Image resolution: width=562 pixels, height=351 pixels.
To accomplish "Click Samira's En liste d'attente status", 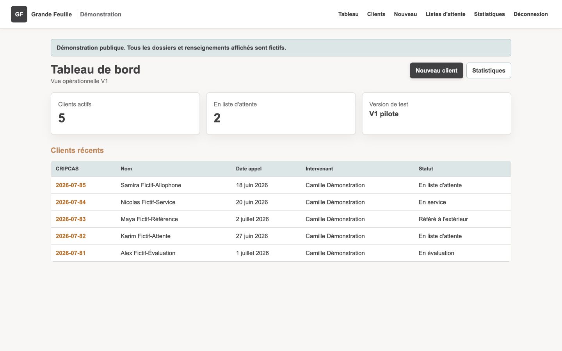I will tap(440, 185).
